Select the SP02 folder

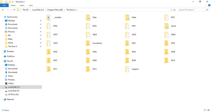[170, 43]
